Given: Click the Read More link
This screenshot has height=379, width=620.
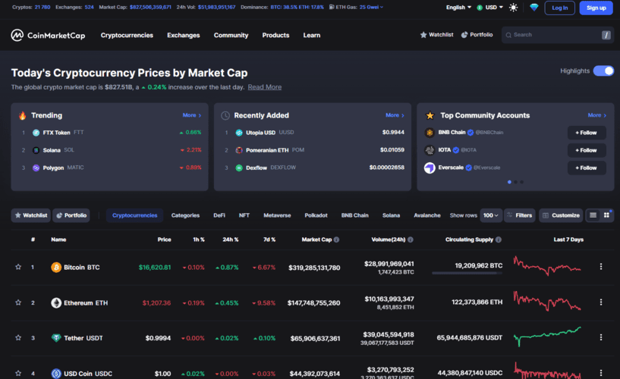Looking at the screenshot, I should [265, 87].
